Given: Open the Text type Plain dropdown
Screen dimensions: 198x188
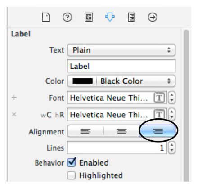Looking at the screenshot, I should [x=121, y=50].
